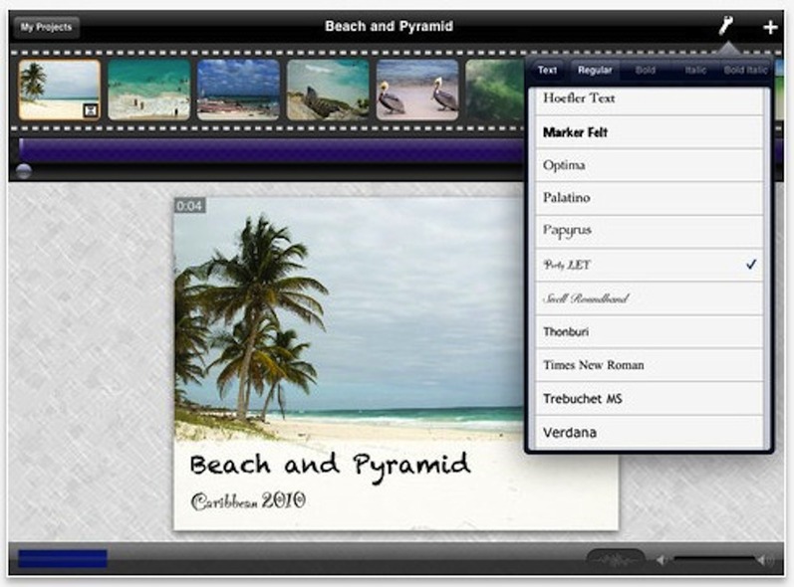Click the transition icon on first thumbnail

point(91,110)
